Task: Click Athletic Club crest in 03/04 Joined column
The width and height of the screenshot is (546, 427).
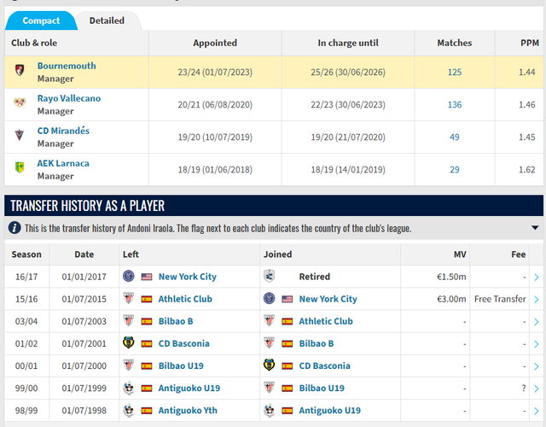Action: point(270,321)
